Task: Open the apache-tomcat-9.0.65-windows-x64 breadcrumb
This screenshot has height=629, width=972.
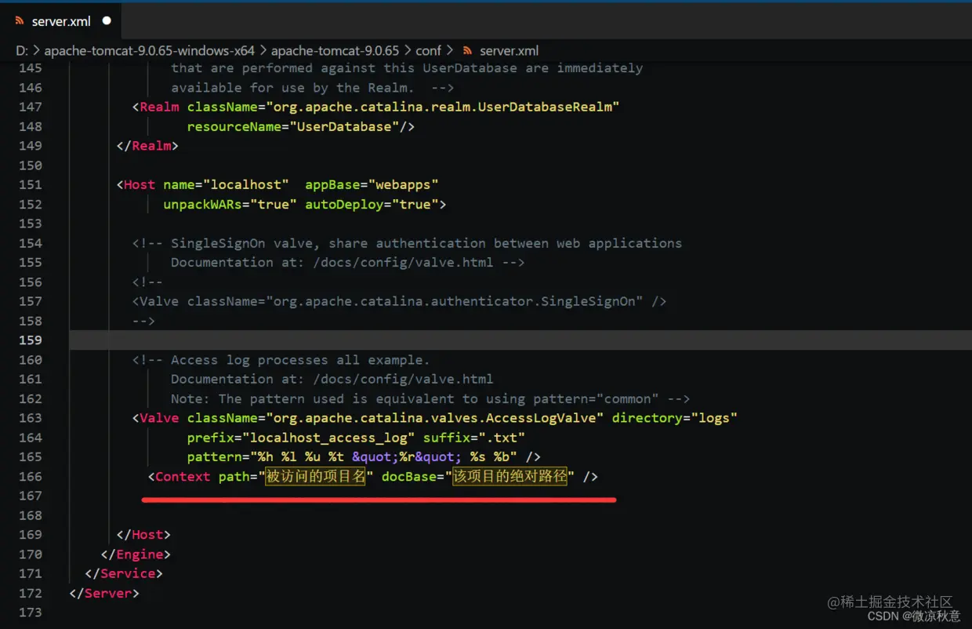Action: click(x=149, y=50)
